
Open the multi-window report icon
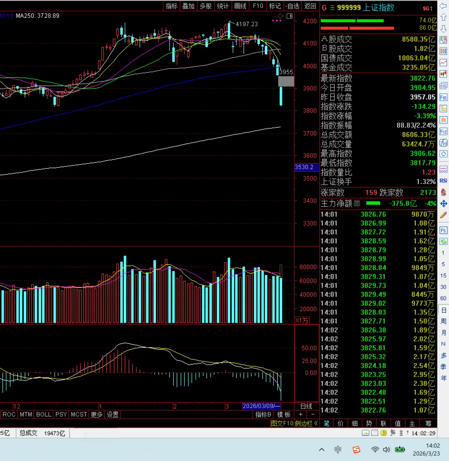click(443, 86)
